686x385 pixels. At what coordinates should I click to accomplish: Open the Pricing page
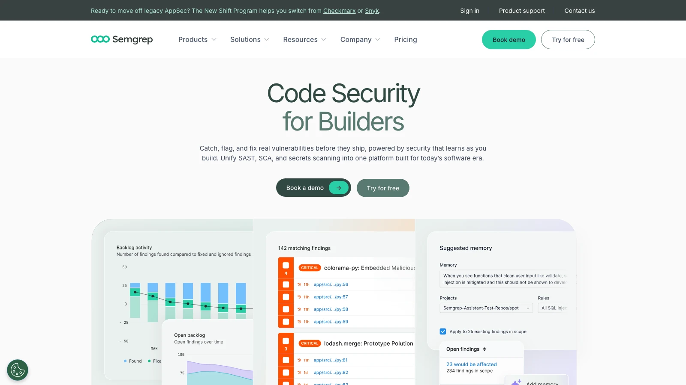(x=406, y=39)
